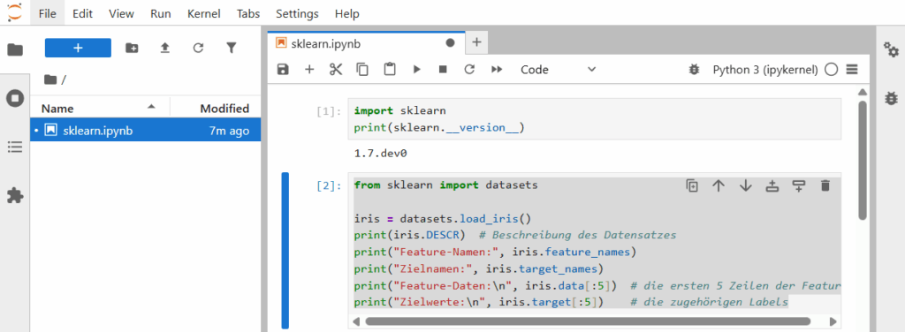905x332 pixels.
Task: Close the sklearn.ipynb tab via unsaved dot
Action: coord(450,42)
